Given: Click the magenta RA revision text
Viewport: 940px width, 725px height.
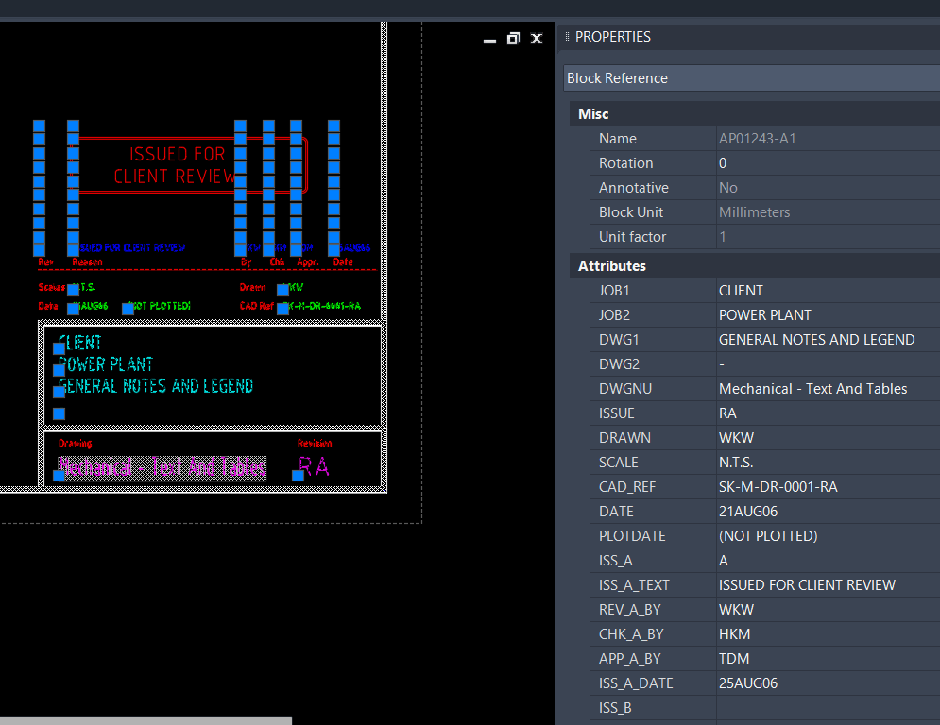Looking at the screenshot, I should (x=315, y=466).
